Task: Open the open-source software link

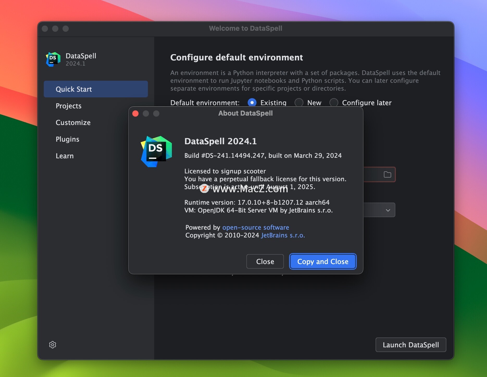Action: pos(255,227)
